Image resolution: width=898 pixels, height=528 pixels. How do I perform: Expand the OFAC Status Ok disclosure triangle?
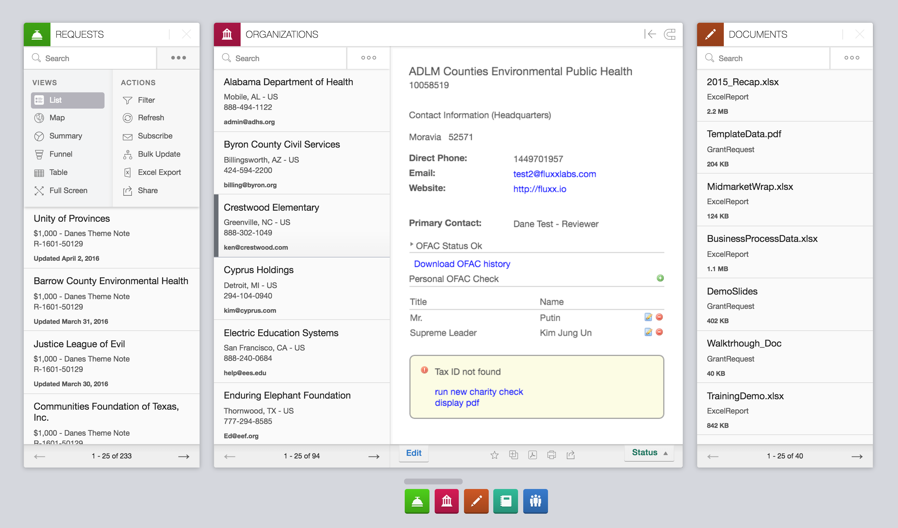412,245
